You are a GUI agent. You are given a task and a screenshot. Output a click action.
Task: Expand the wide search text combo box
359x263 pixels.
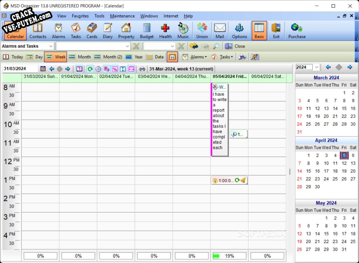tap(127, 46)
